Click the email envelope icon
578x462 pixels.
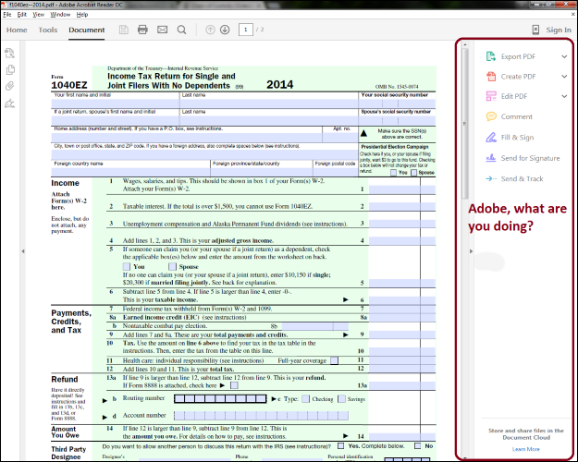162,30
